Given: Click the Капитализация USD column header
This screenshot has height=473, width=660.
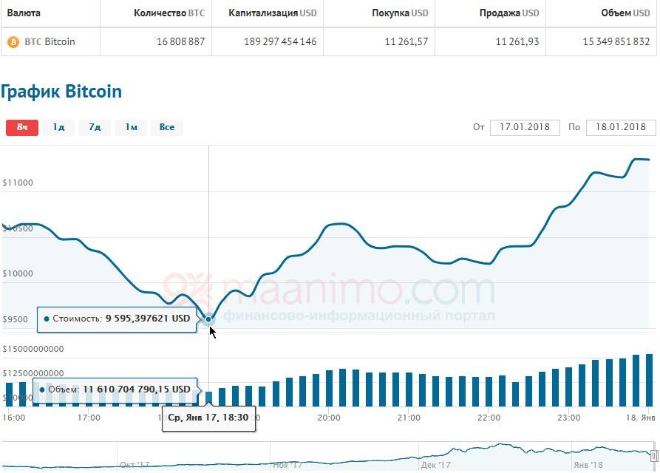Looking at the screenshot, I should coord(273,13).
